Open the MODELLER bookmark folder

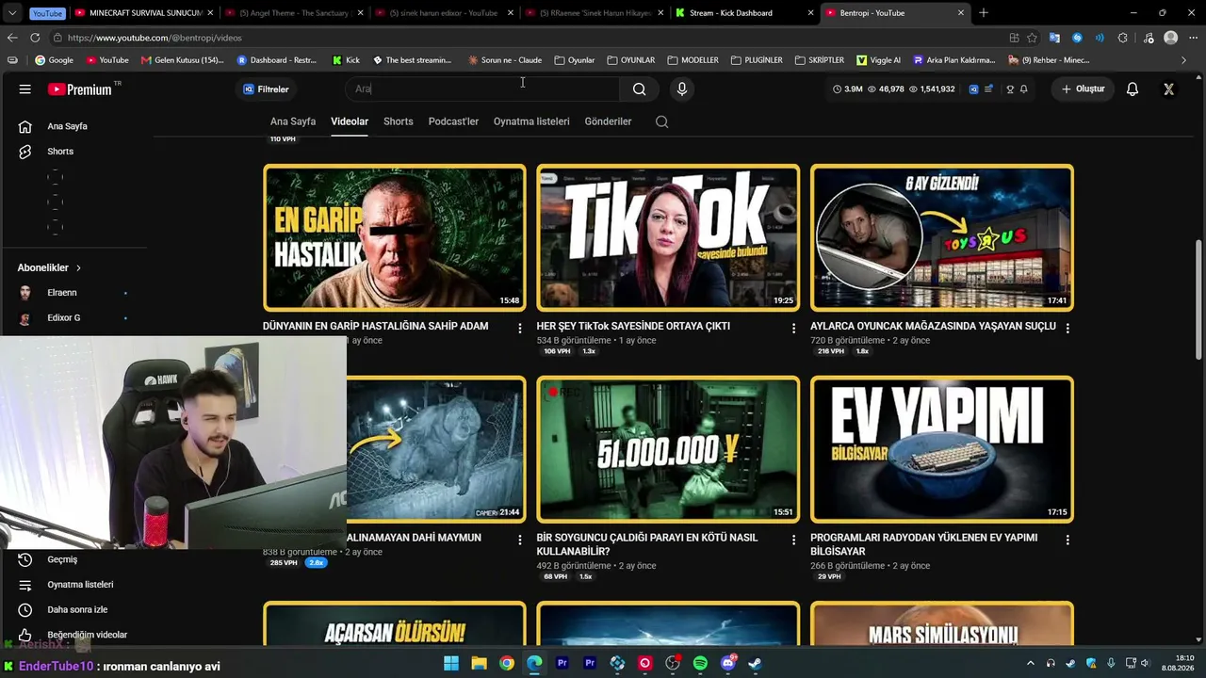693,60
